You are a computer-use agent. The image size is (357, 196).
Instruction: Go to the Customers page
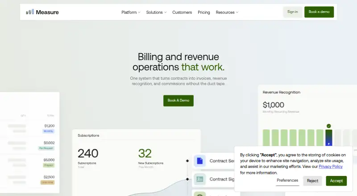pyautogui.click(x=182, y=12)
